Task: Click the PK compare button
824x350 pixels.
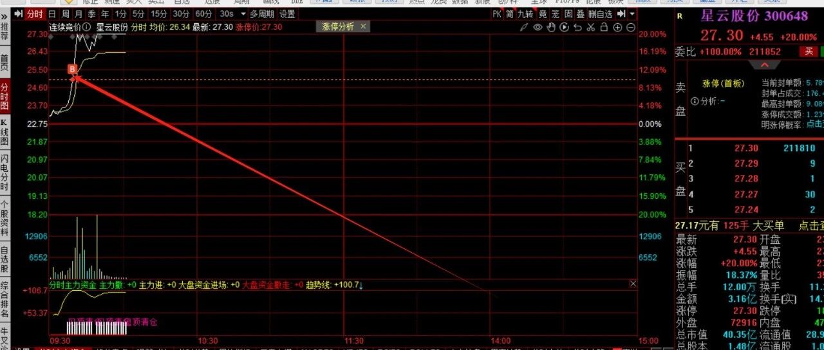Action: (496, 14)
